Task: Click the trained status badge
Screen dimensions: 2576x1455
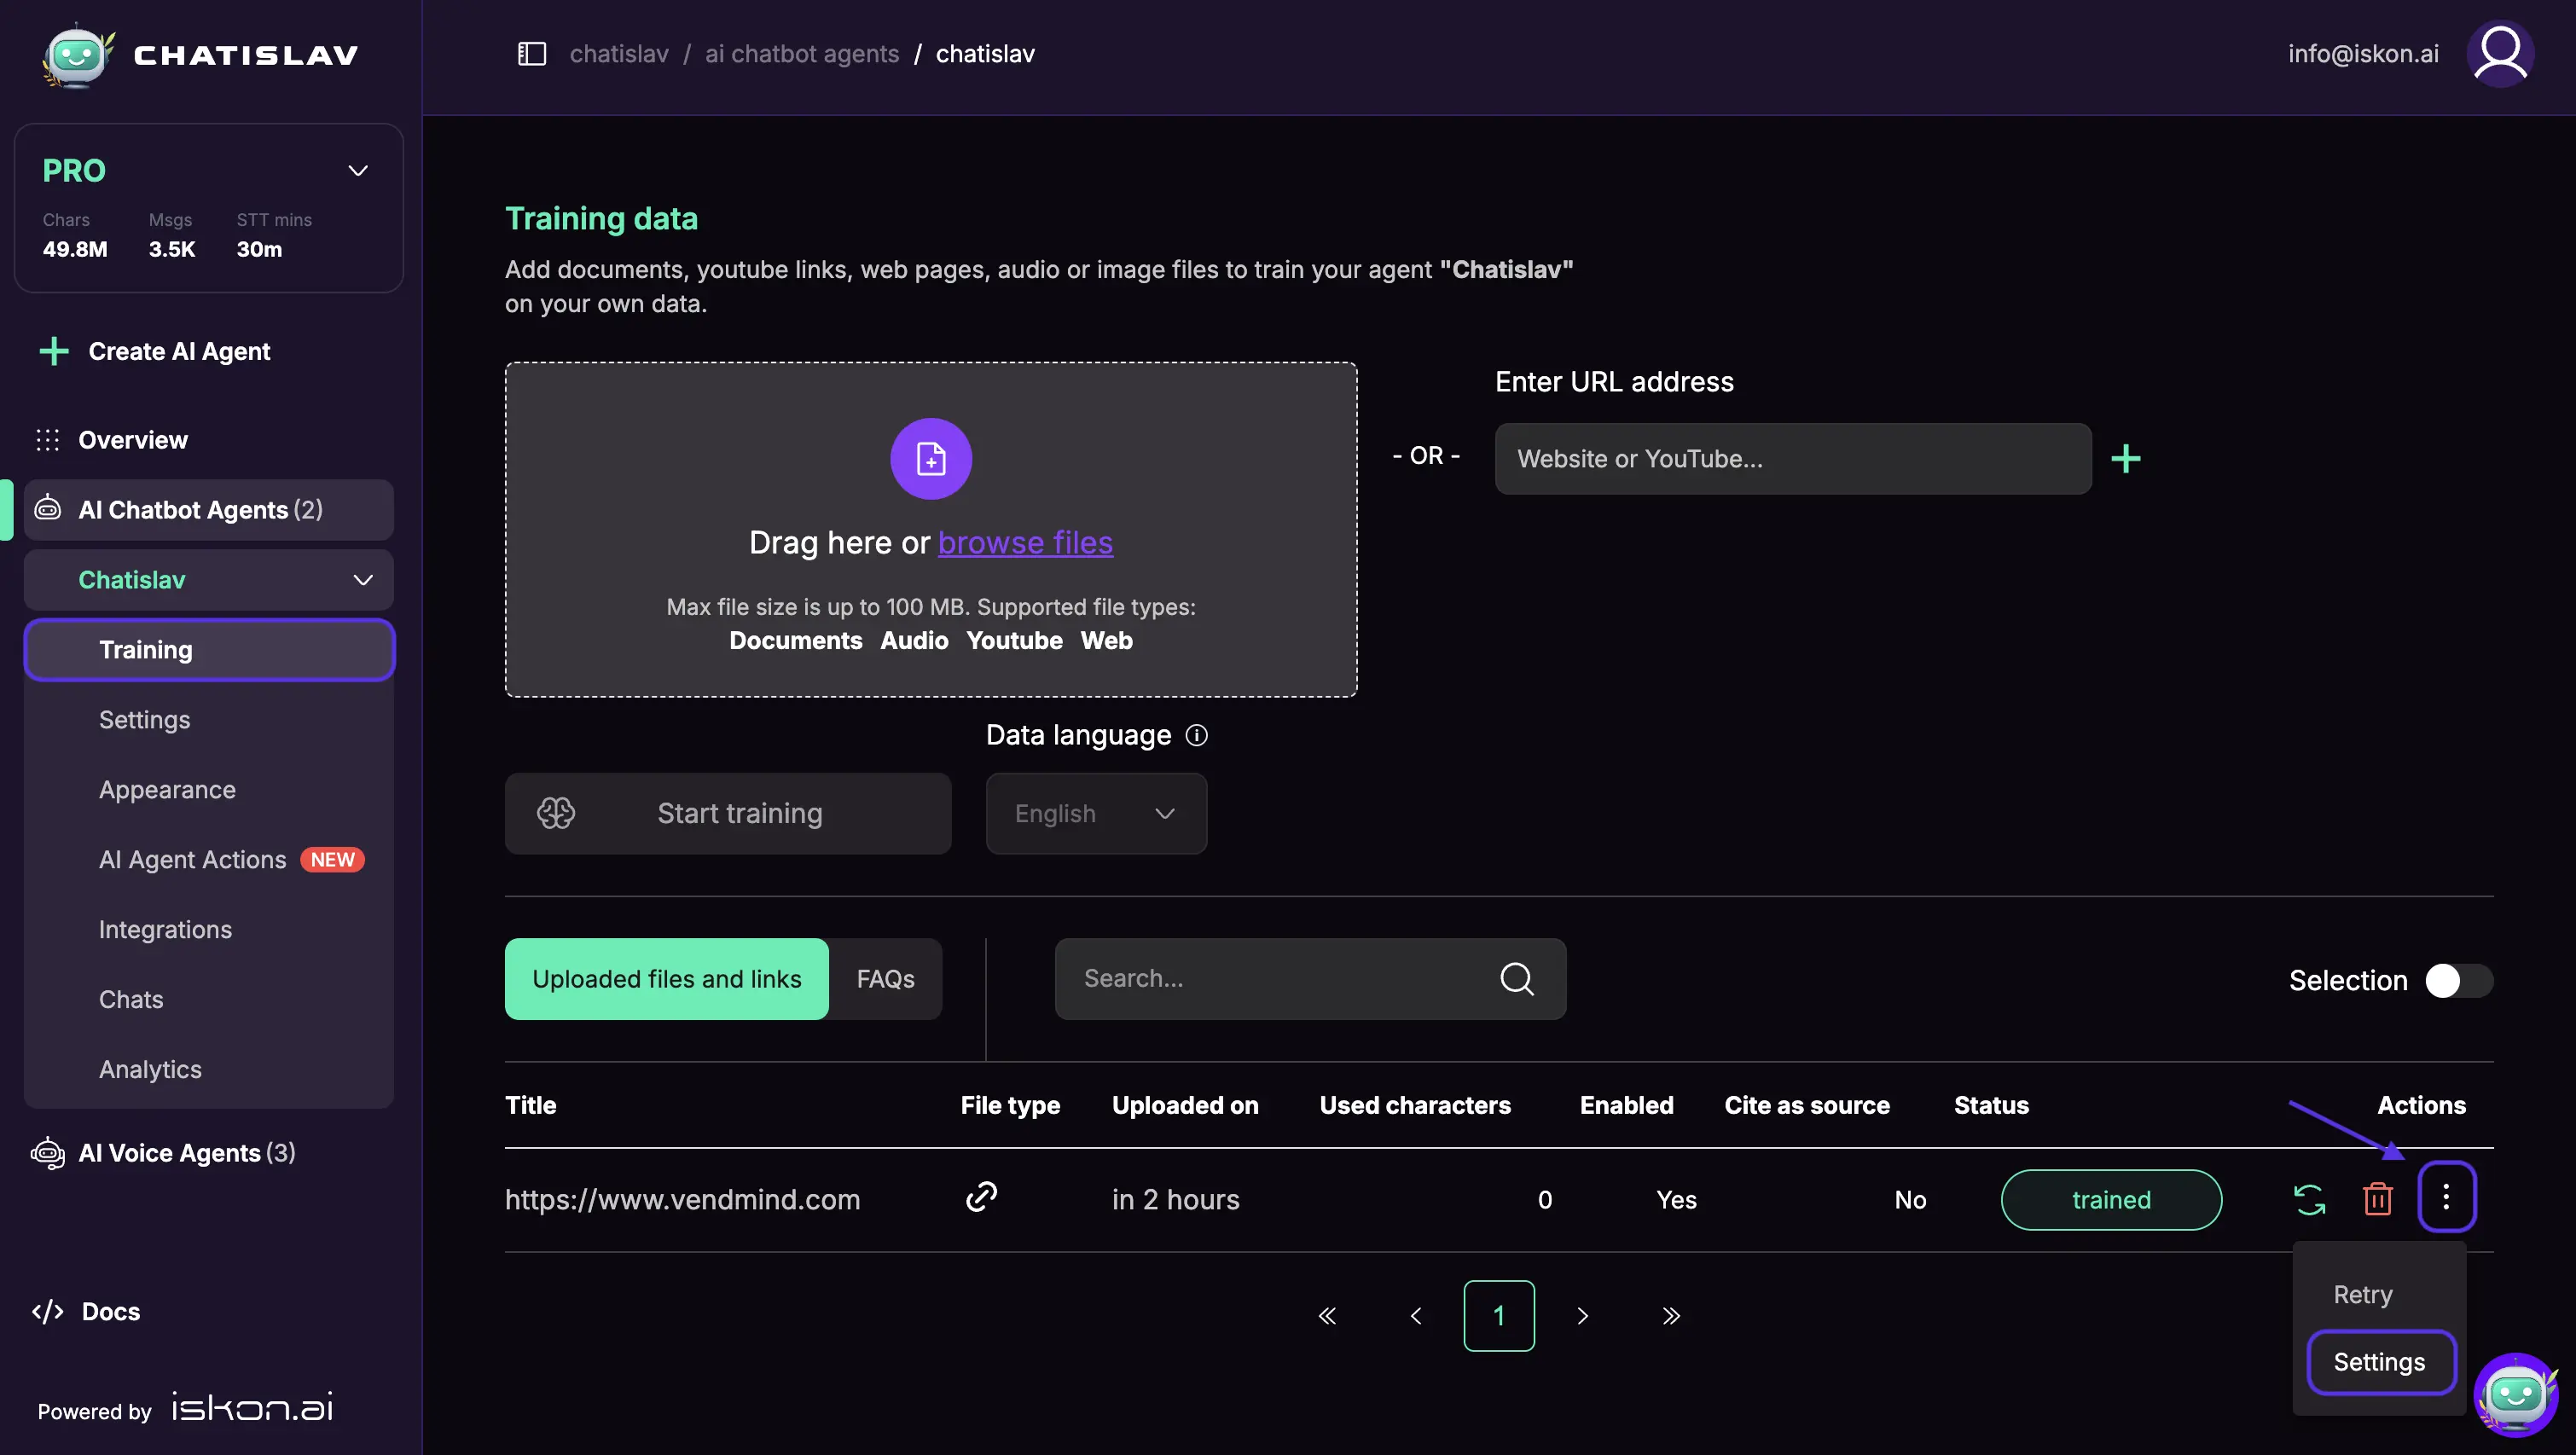Action: pyautogui.click(x=2111, y=1199)
